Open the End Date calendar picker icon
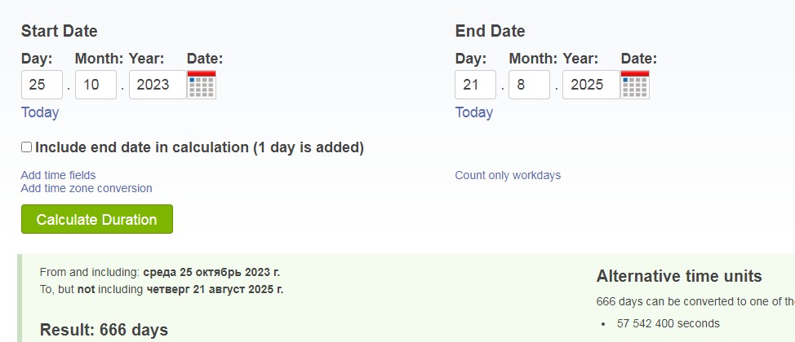The height and width of the screenshot is (342, 795). [x=635, y=85]
